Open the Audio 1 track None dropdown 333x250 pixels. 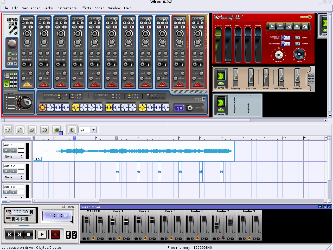(14, 157)
